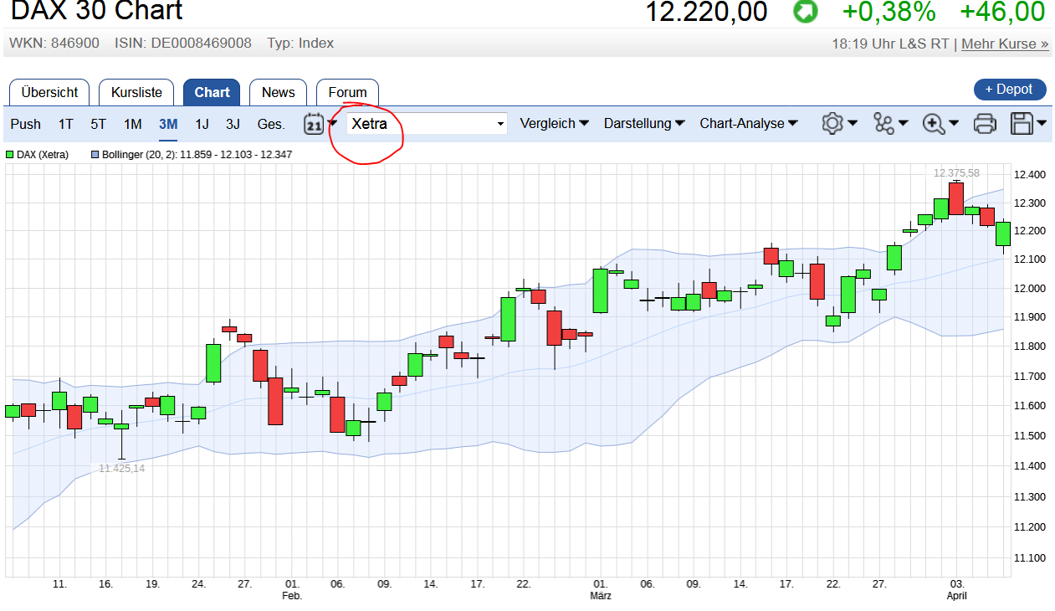Viewport: 1055px width, 611px height.
Task: Click the ISIN DE0008469008 text
Action: 183,43
